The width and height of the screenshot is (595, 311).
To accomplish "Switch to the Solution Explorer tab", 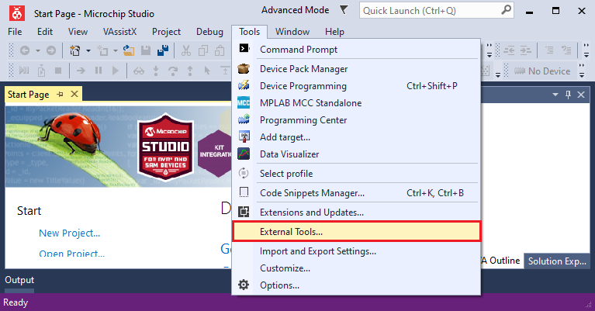I will (x=557, y=261).
